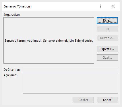Open the Birleştir... merge dialog
Screen dimensions: 122x107
click(107, 49)
